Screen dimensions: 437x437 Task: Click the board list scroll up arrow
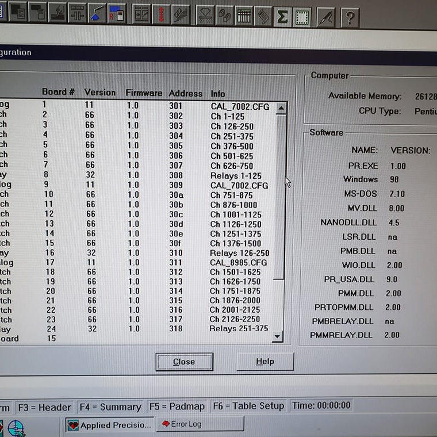(281, 109)
